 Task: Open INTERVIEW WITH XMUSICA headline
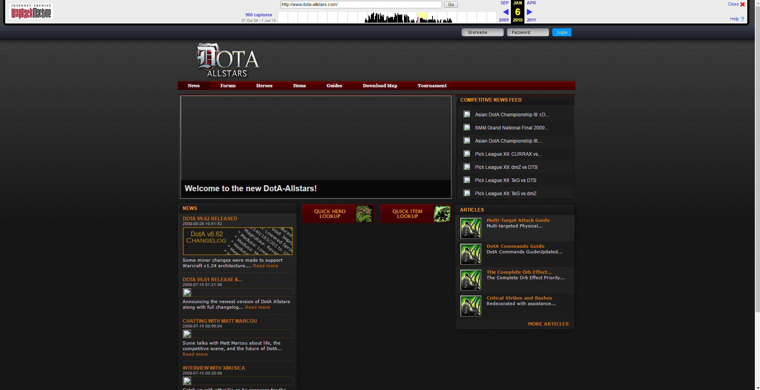pos(214,368)
